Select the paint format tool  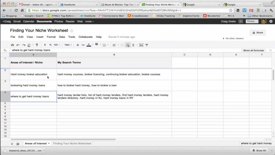37,45
